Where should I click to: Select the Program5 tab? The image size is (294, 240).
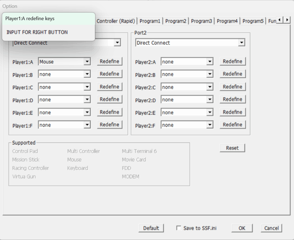coord(253,21)
